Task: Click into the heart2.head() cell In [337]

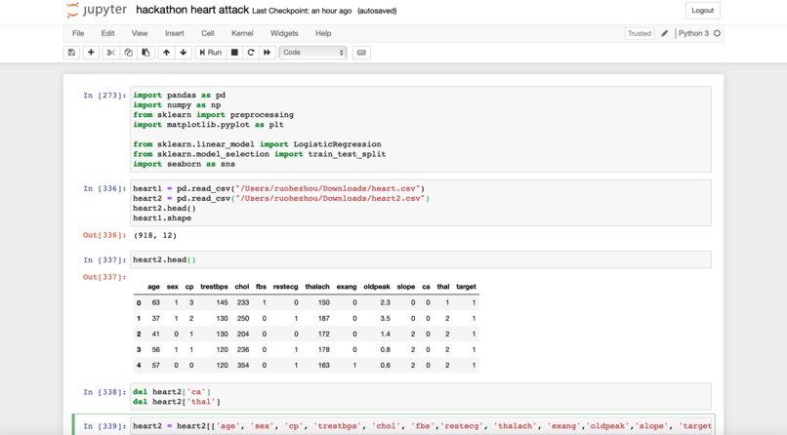Action: 421,259
